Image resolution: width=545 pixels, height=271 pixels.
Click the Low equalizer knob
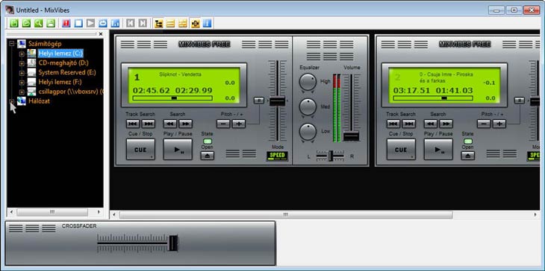point(308,132)
